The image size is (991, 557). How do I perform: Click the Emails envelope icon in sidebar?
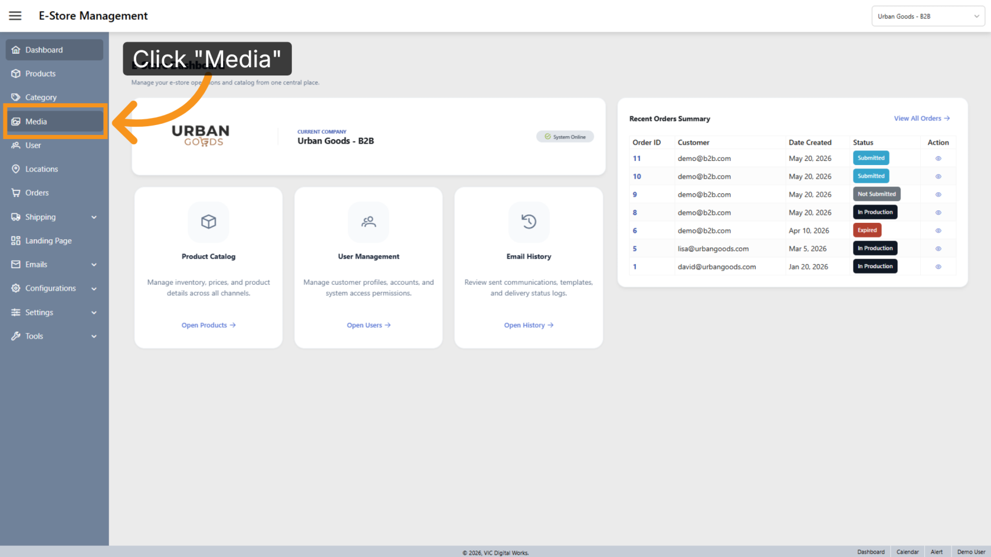click(x=16, y=265)
